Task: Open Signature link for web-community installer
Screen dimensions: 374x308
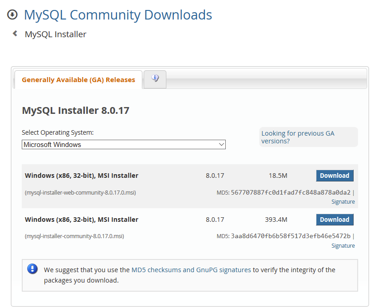Action: (343, 202)
